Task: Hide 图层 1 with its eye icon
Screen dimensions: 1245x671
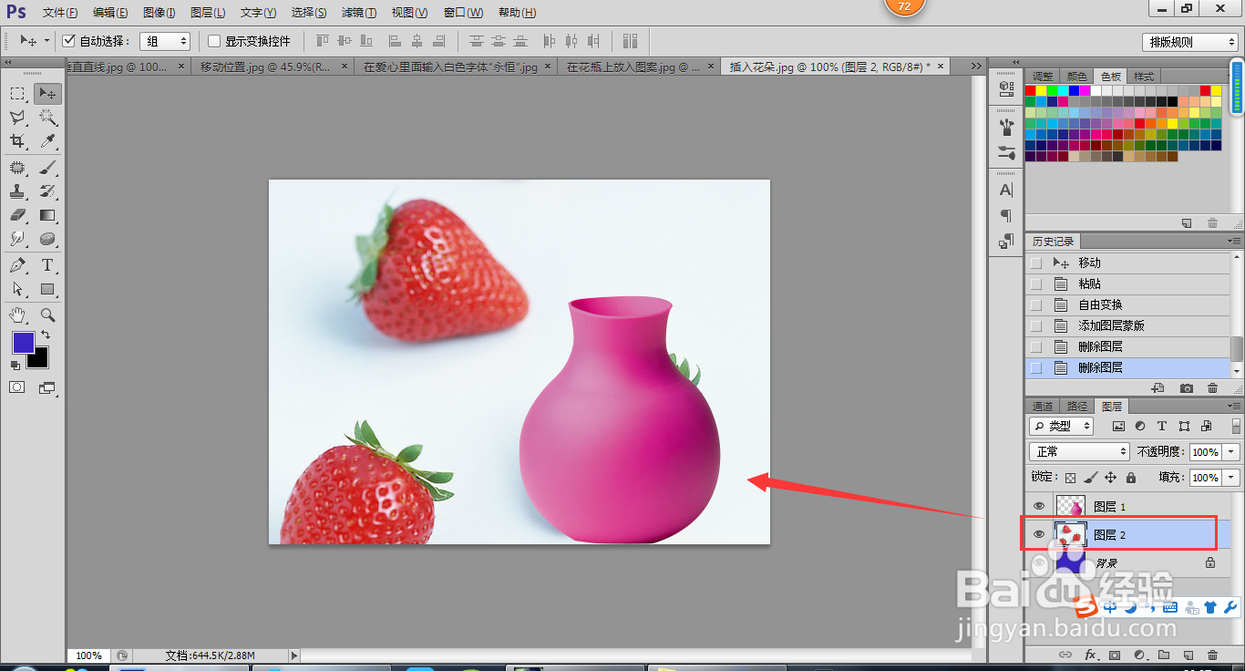Action: pos(1038,506)
